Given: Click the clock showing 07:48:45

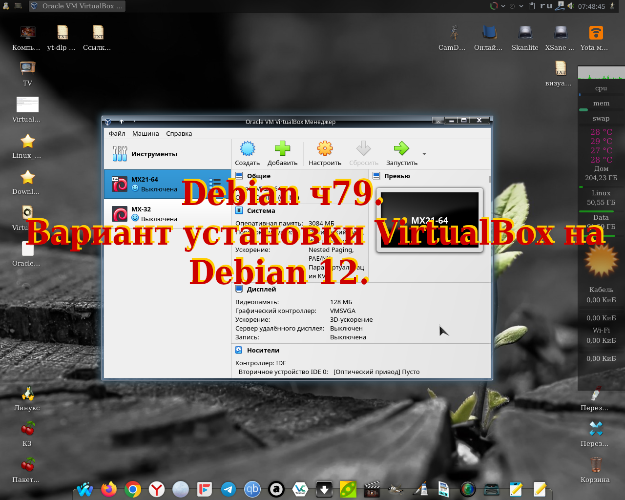Looking at the screenshot, I should [591, 6].
